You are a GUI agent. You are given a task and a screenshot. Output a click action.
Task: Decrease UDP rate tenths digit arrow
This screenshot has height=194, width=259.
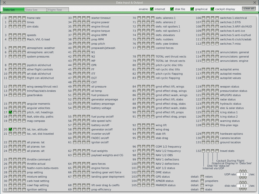245,178
